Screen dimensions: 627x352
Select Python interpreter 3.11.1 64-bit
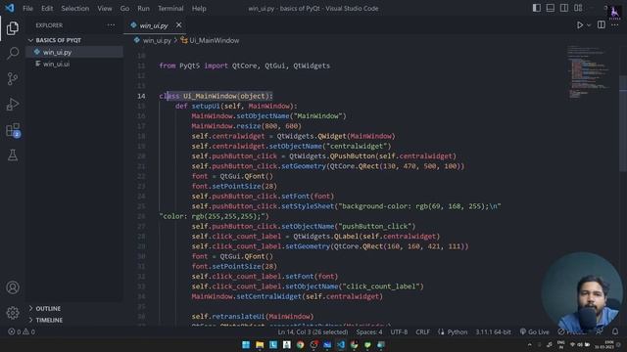(493, 331)
